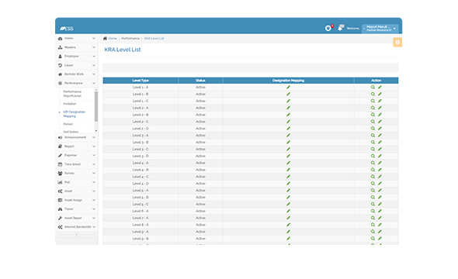Click the Performance breadcrumb

click(130, 39)
